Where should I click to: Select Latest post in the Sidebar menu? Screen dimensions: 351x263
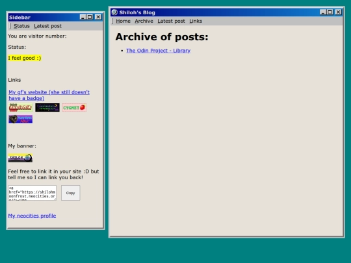(x=47, y=26)
